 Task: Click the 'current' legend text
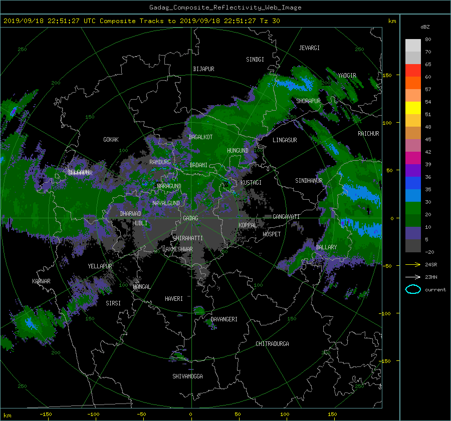(435, 290)
